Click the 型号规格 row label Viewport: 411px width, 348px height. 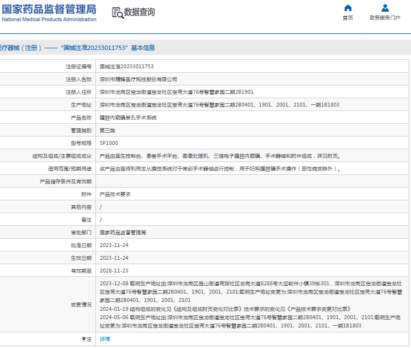(81, 143)
